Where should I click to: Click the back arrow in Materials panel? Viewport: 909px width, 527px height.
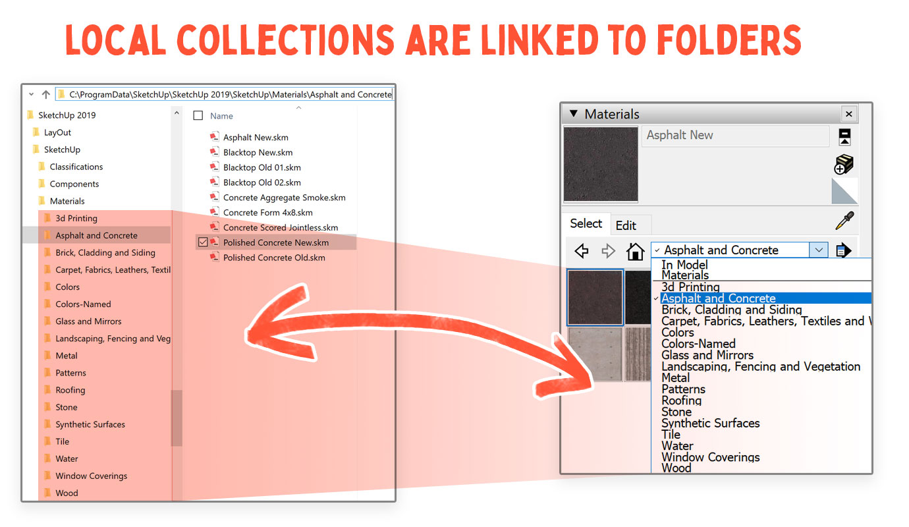(581, 251)
